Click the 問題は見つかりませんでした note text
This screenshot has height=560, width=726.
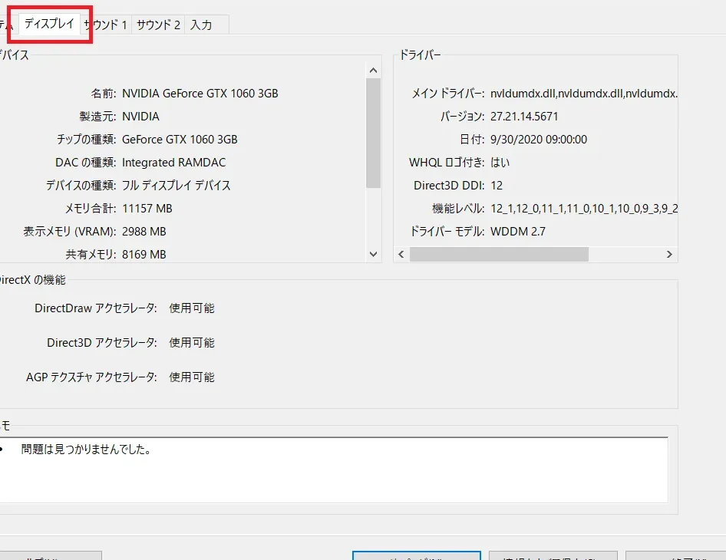click(87, 450)
